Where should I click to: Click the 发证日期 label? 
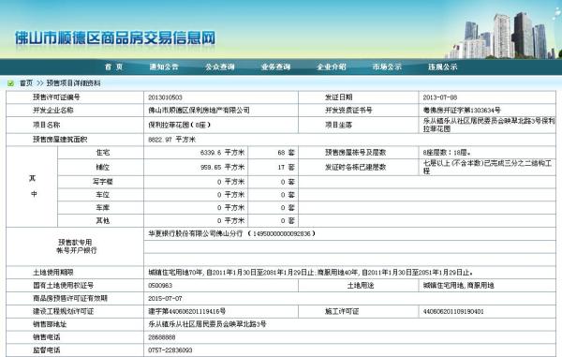coord(339,97)
